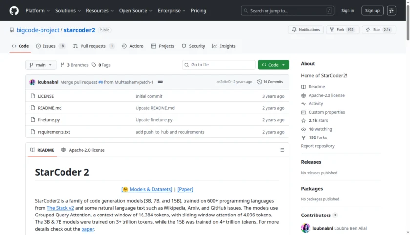Open the Initial commit message link

point(149,96)
